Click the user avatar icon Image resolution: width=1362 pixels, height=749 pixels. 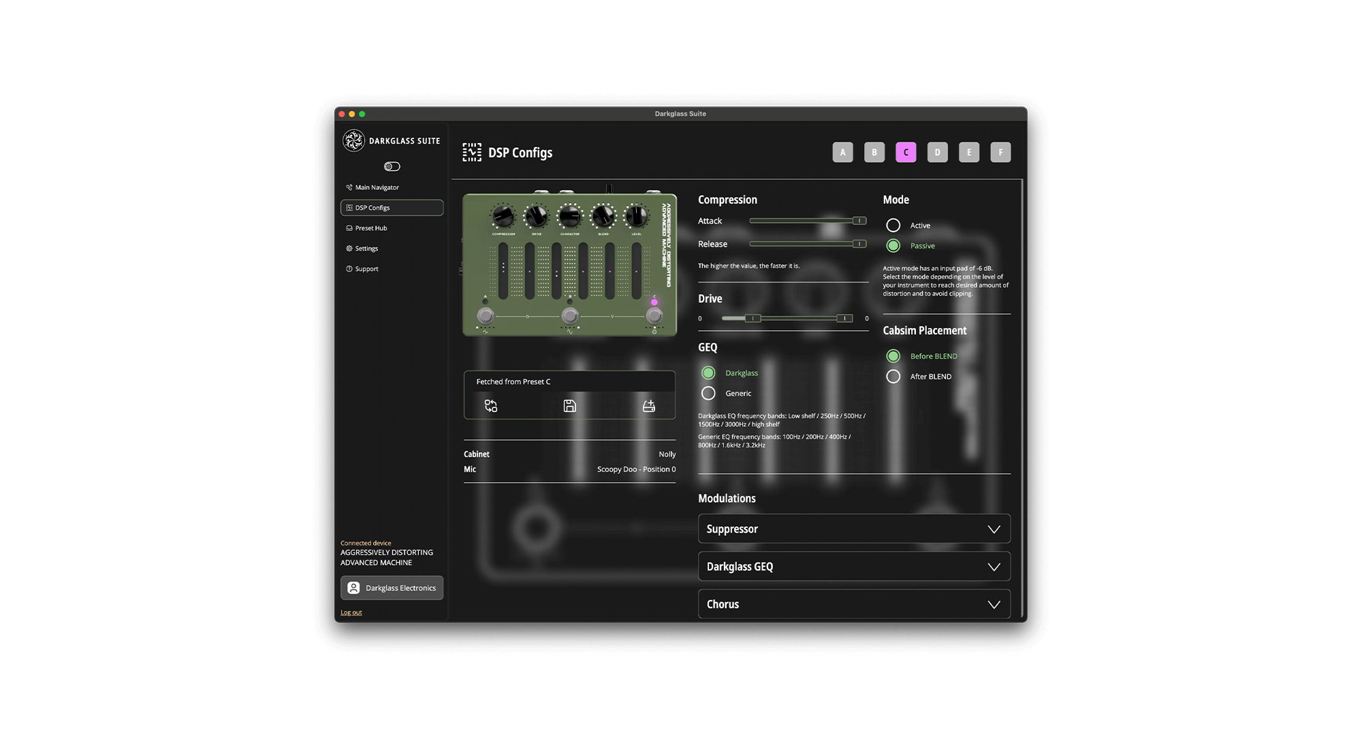tap(353, 588)
